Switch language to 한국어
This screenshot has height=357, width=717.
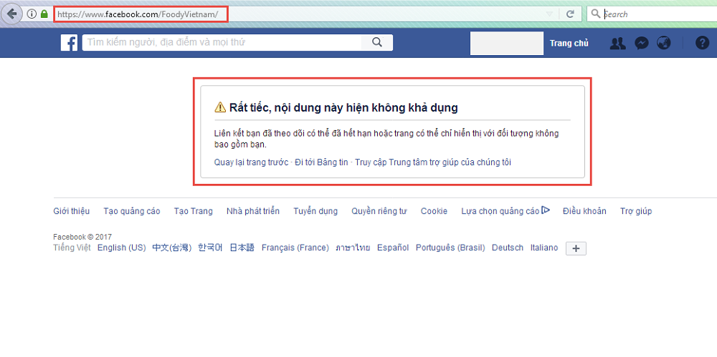pyautogui.click(x=210, y=248)
